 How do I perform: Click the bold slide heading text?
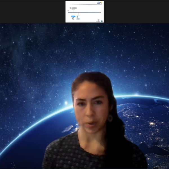click(x=74, y=8)
